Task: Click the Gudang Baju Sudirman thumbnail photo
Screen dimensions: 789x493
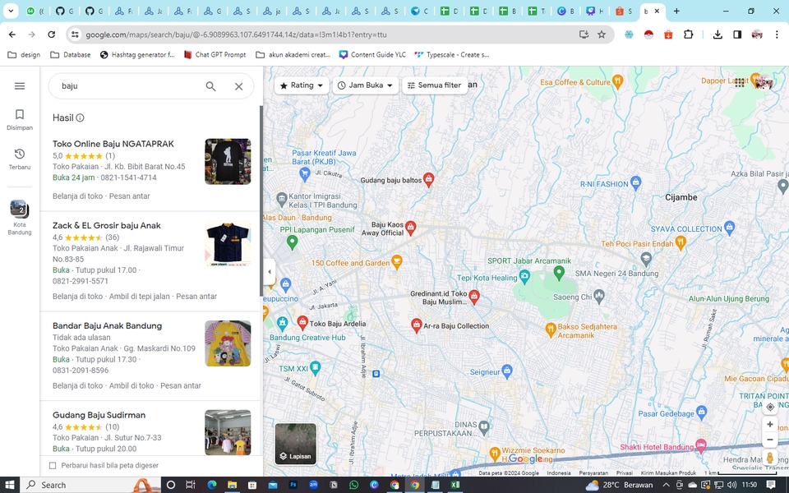Action: 228,432
